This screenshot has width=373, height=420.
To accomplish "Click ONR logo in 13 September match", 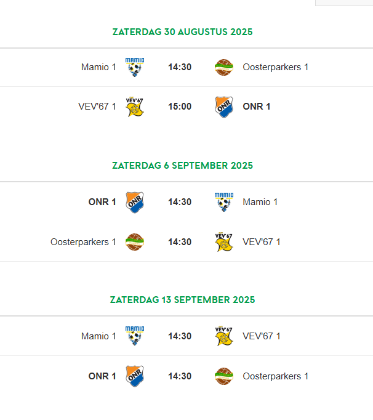I will 135,376.
